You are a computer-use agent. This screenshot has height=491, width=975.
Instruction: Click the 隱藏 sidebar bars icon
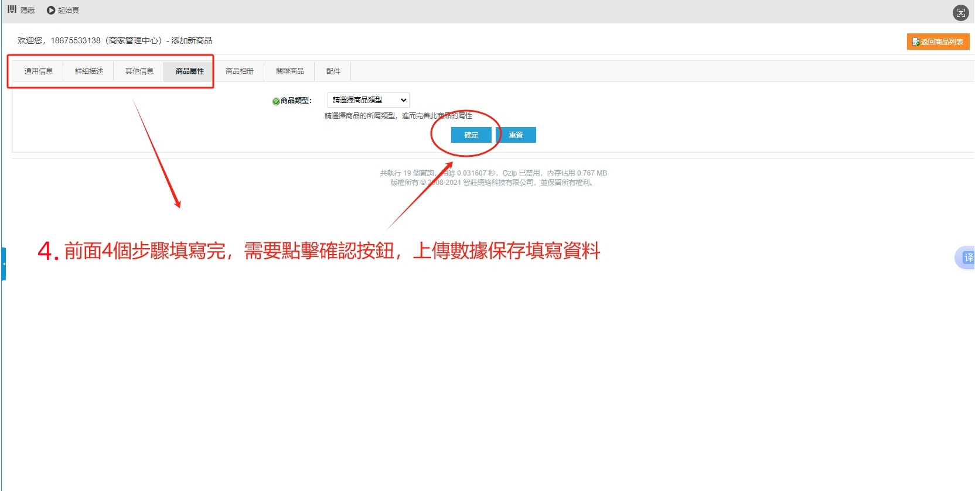(12, 9)
